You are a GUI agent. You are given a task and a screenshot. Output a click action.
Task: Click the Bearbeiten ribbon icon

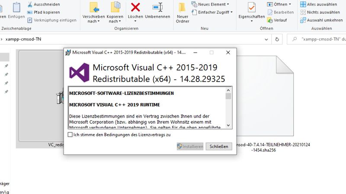pyautogui.click(x=270, y=13)
